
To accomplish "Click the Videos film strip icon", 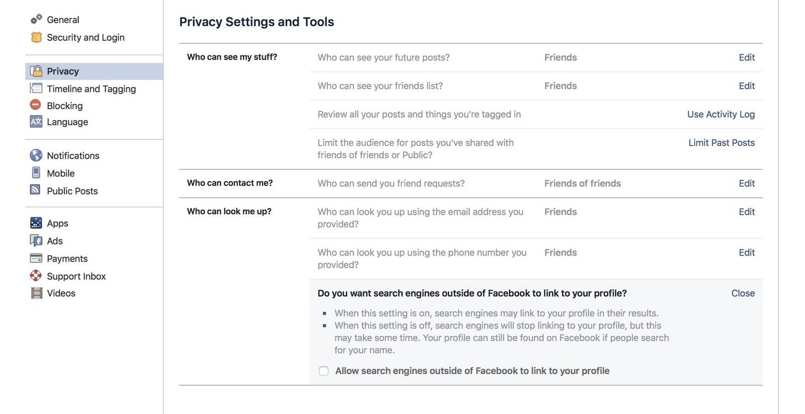I will 36,293.
